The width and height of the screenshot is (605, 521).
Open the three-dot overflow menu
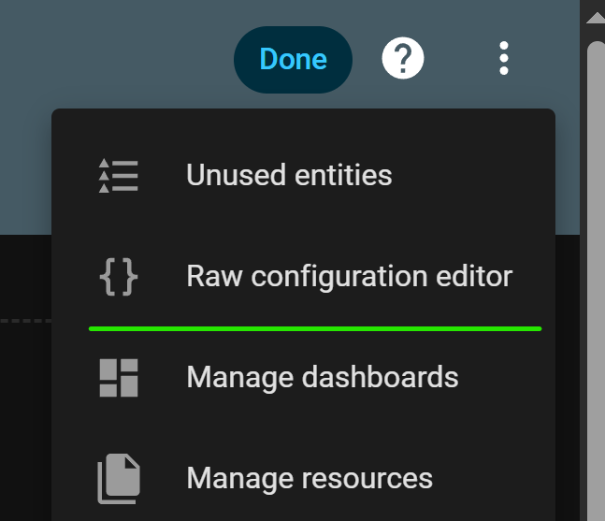(x=504, y=59)
